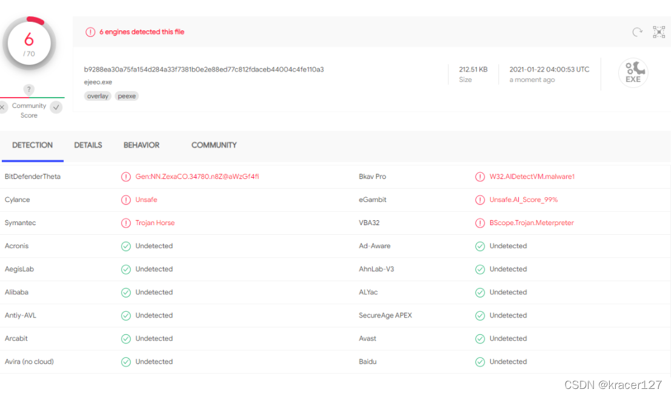Click the red alert icon beside engines detected
This screenshot has width=671, height=395.
point(91,32)
